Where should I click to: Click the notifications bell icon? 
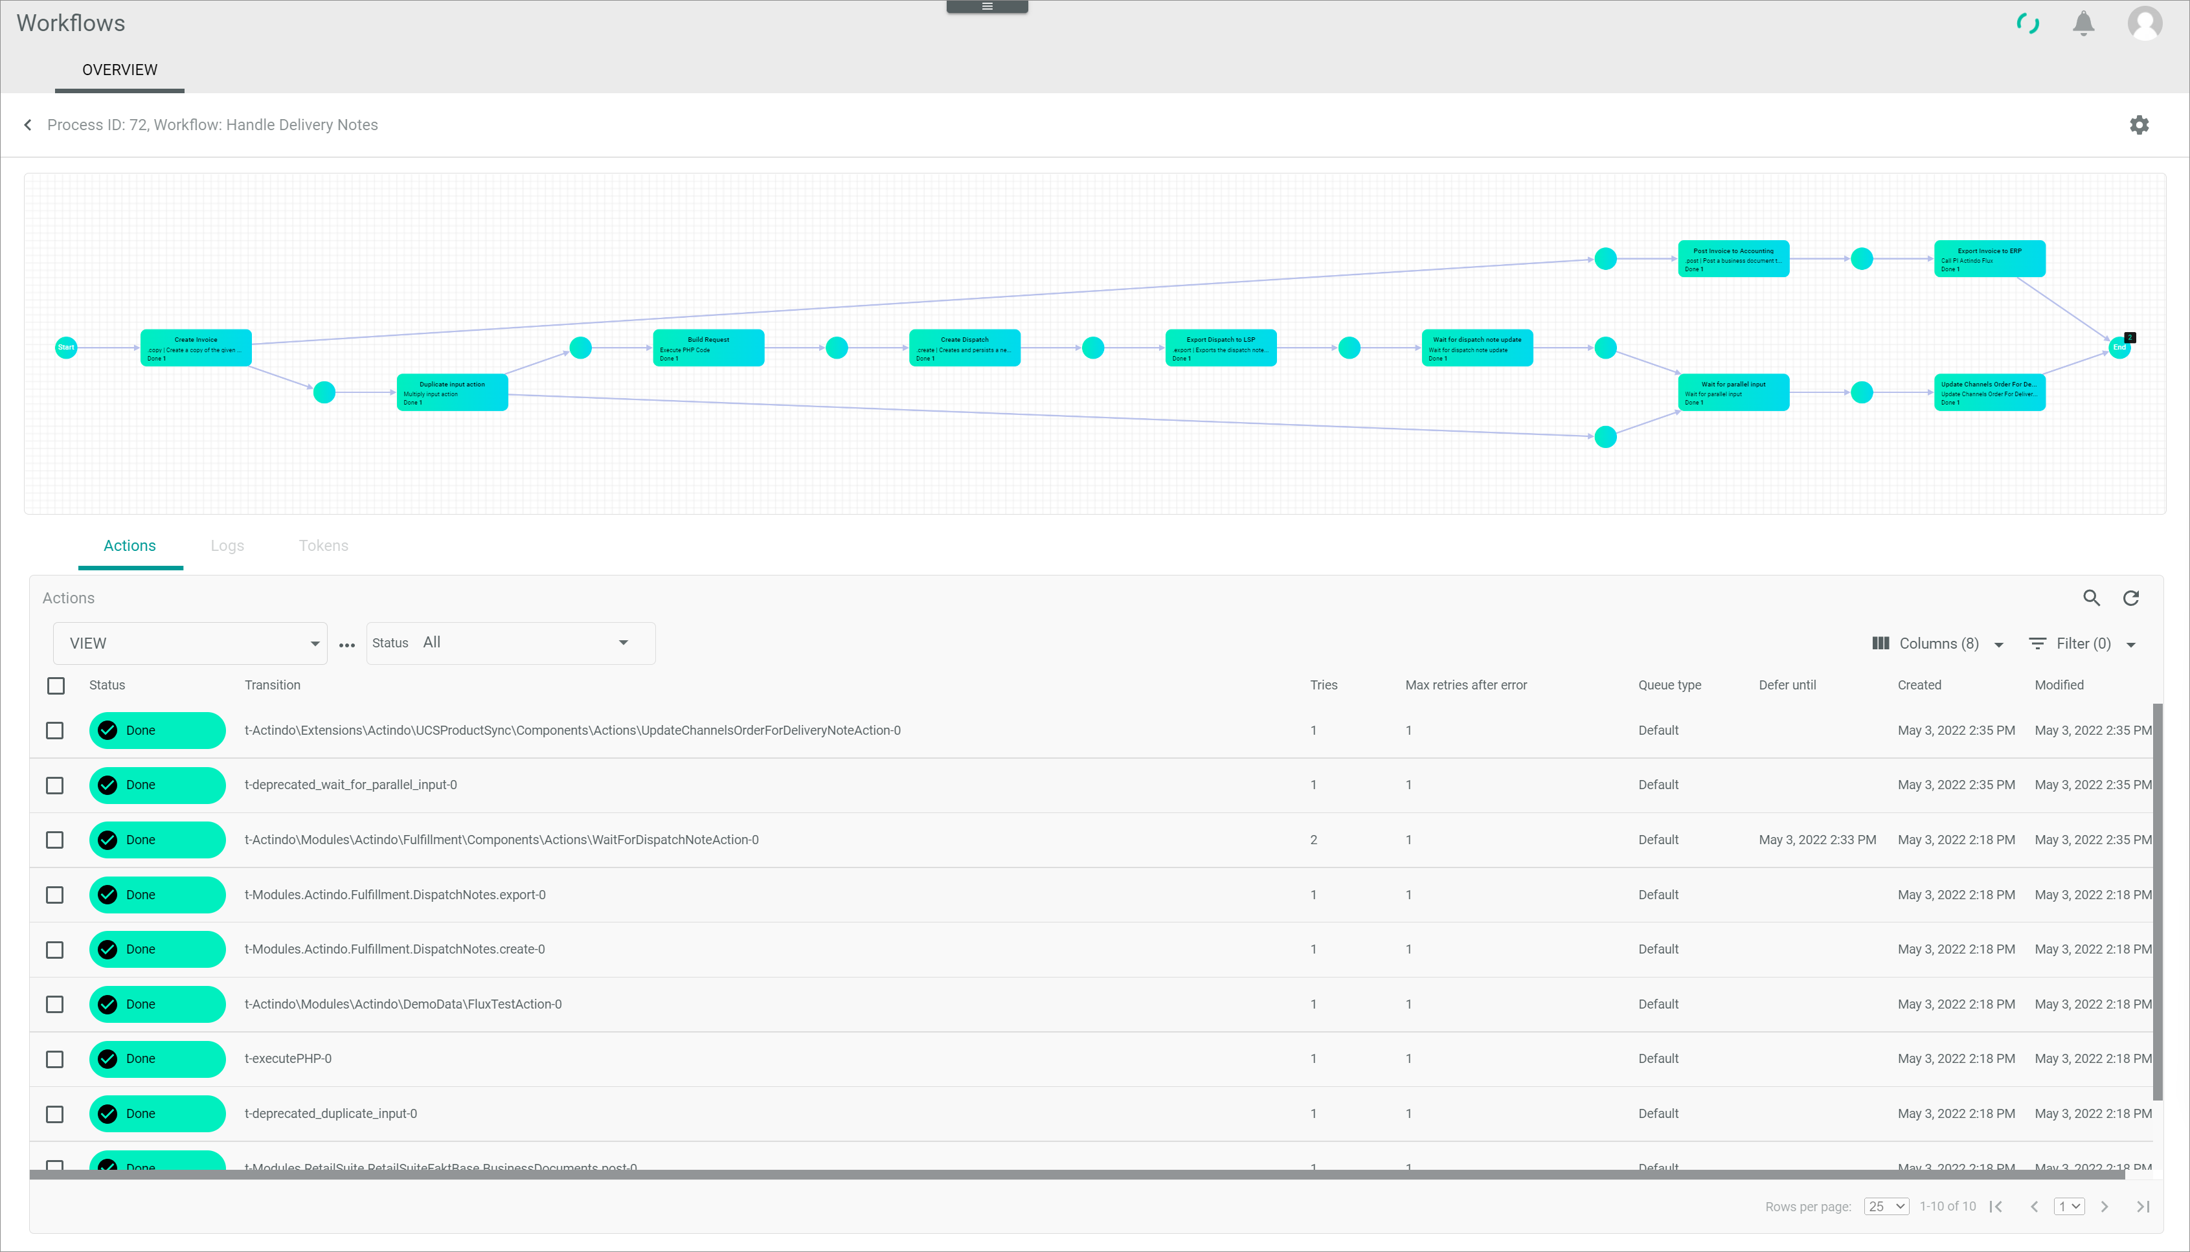click(x=2083, y=23)
